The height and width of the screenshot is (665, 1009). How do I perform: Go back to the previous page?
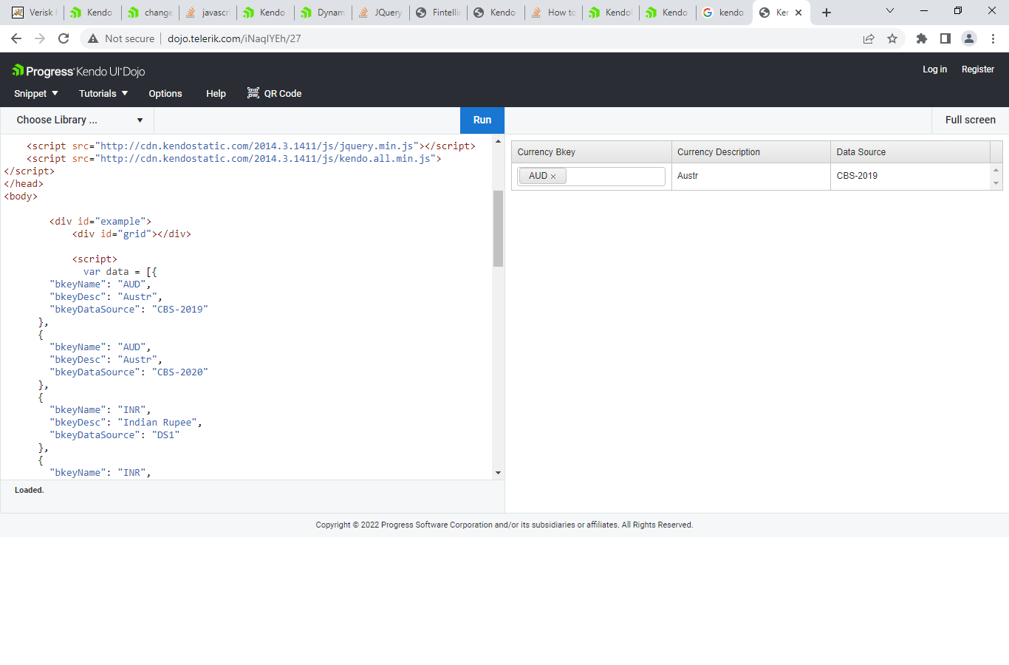tap(16, 38)
